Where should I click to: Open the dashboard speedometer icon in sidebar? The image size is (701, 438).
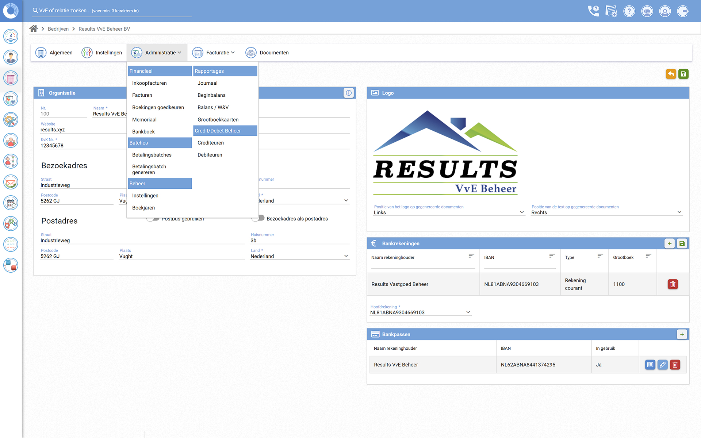coord(11,36)
